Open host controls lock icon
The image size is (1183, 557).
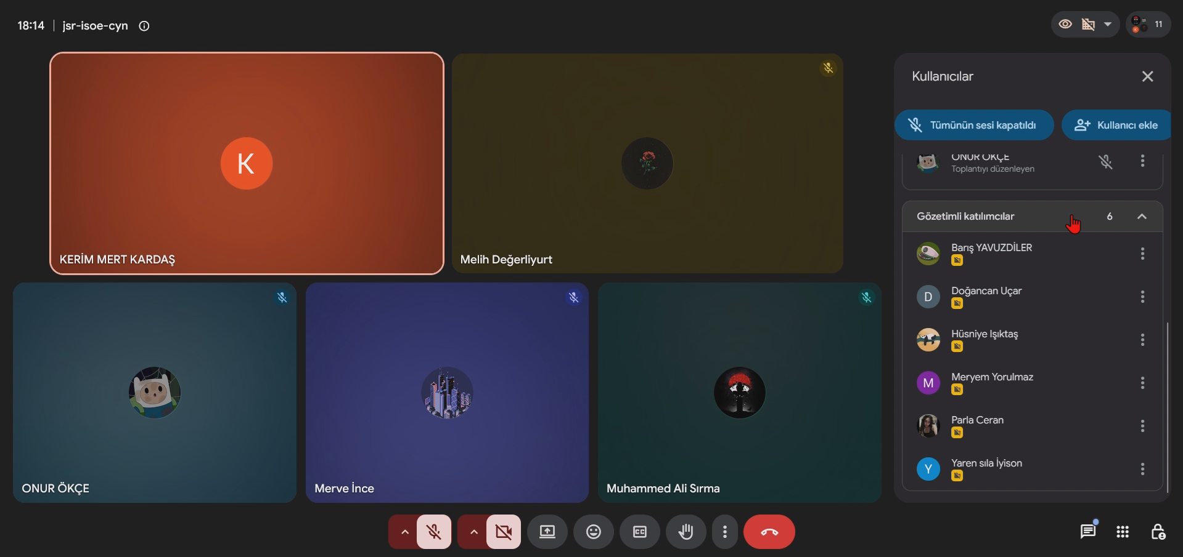click(1158, 532)
